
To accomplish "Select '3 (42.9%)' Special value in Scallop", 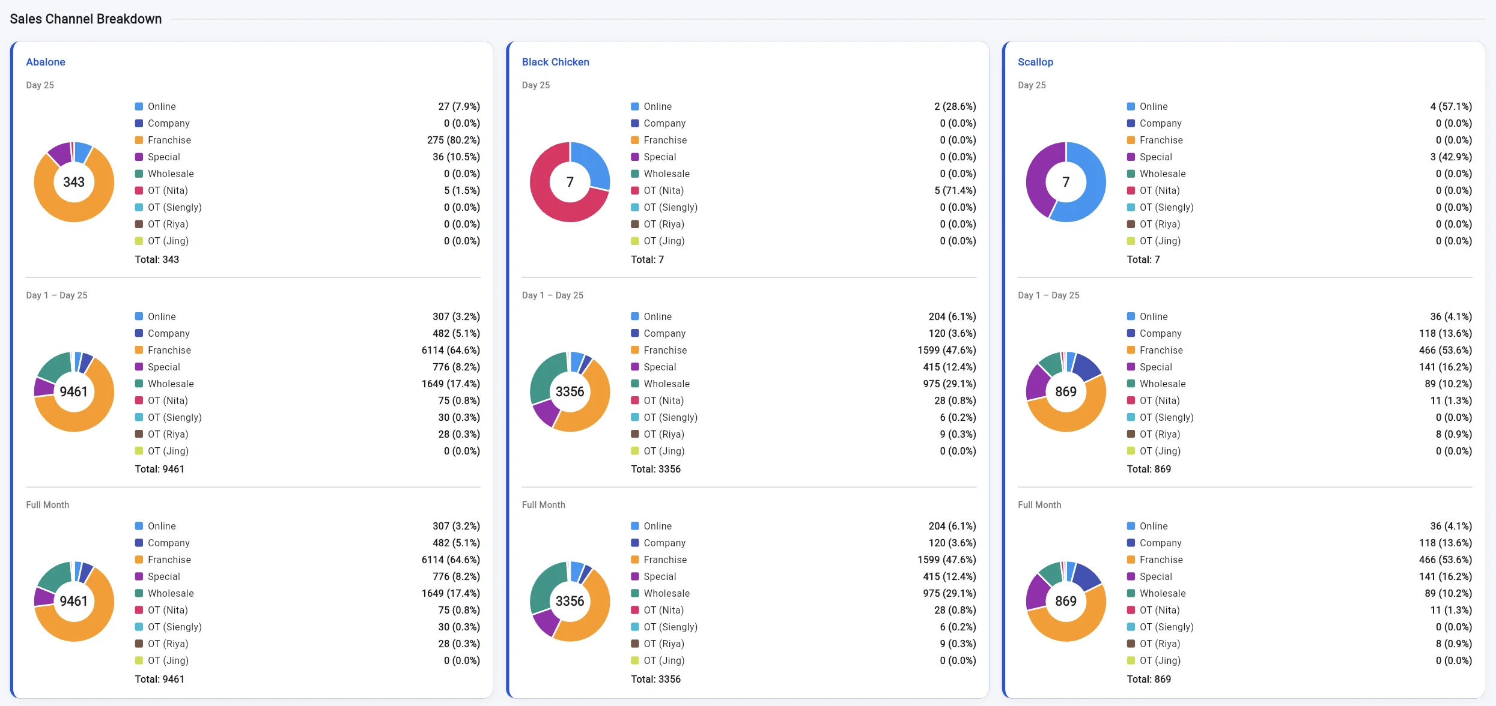I will tap(1451, 157).
